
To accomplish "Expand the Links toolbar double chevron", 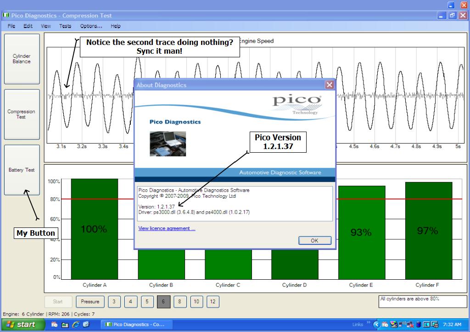I will point(369,322).
